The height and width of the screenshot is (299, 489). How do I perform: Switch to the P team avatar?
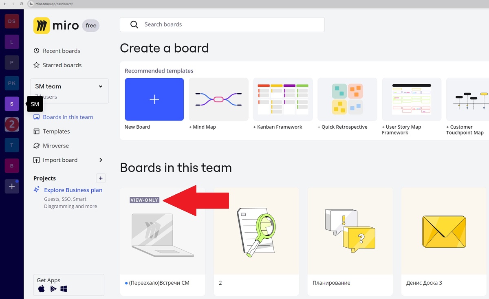point(12,63)
